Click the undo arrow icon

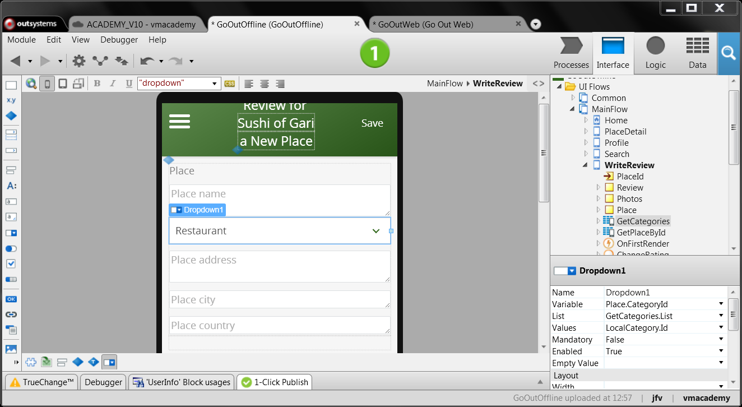point(149,61)
